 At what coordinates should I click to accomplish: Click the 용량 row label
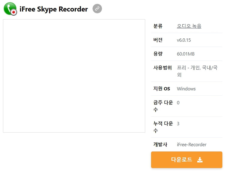click(x=158, y=54)
